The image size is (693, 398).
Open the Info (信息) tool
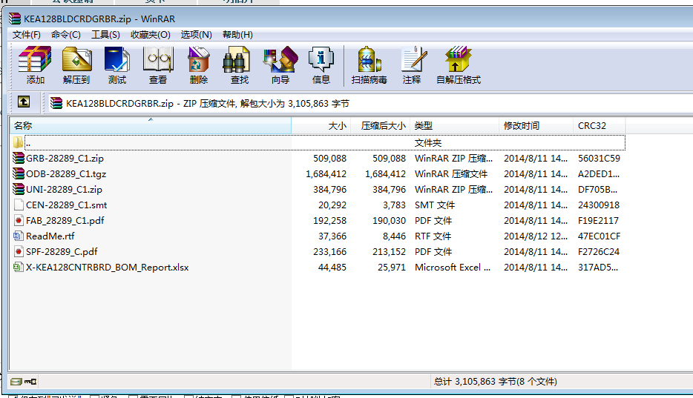point(321,65)
